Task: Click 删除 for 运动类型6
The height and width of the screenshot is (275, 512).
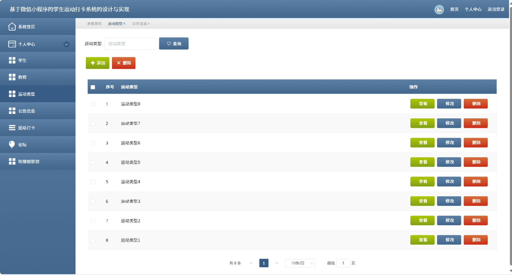Action: pyautogui.click(x=476, y=143)
